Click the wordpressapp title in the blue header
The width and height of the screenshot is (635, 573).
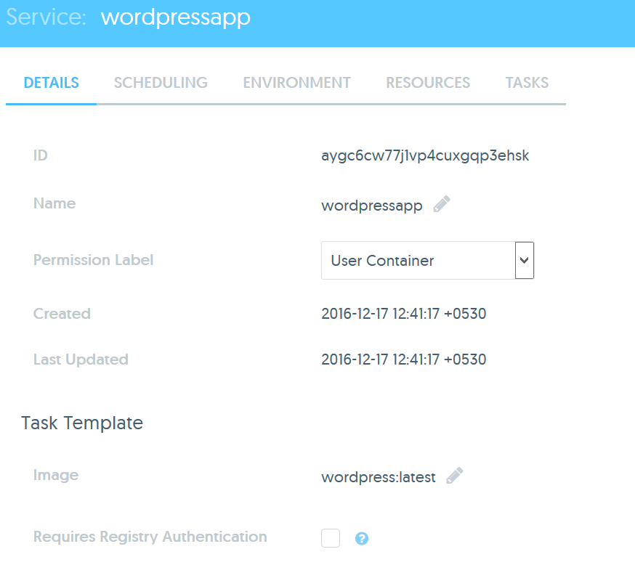point(175,17)
